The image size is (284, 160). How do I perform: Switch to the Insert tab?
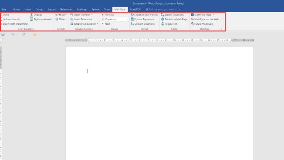[28, 9]
